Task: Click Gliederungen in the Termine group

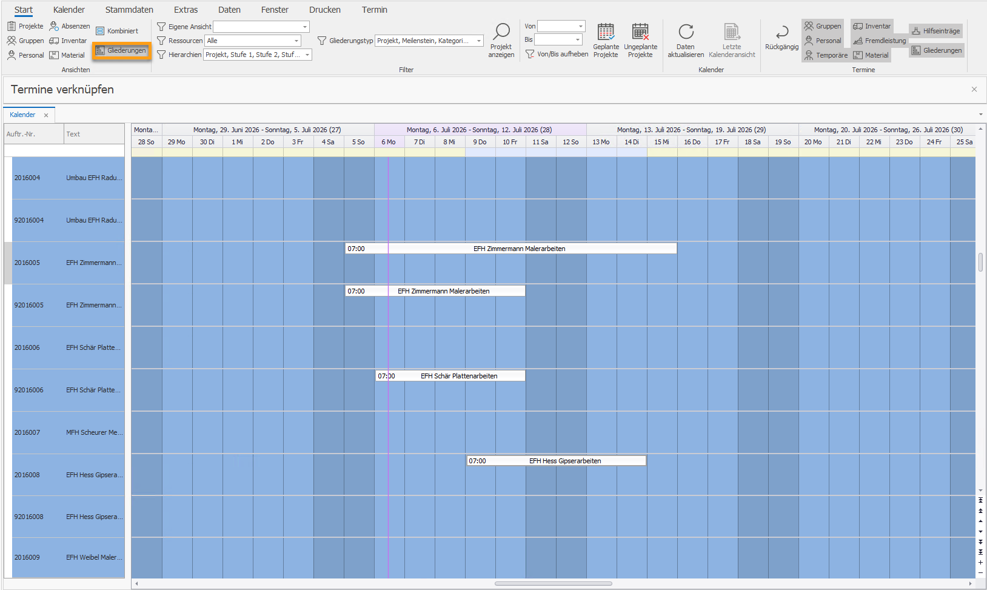Action: (937, 50)
